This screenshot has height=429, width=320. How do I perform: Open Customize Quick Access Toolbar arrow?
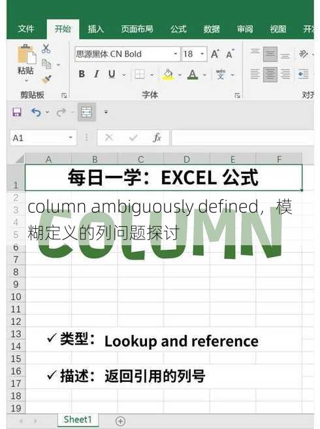pyautogui.click(x=106, y=112)
